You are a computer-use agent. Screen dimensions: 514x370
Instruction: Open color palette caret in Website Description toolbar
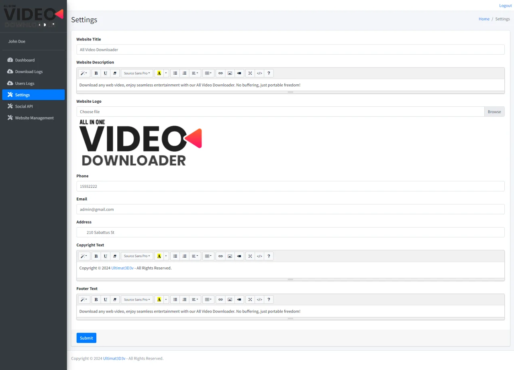[166, 73]
